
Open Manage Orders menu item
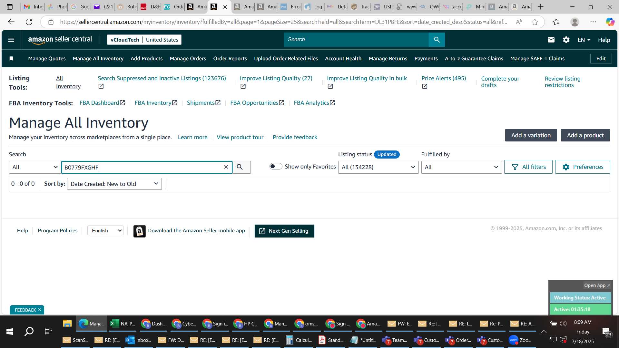click(x=188, y=59)
